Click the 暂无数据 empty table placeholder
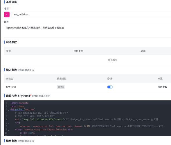Viewport: 171px width, 145px height. (x=113, y=60)
